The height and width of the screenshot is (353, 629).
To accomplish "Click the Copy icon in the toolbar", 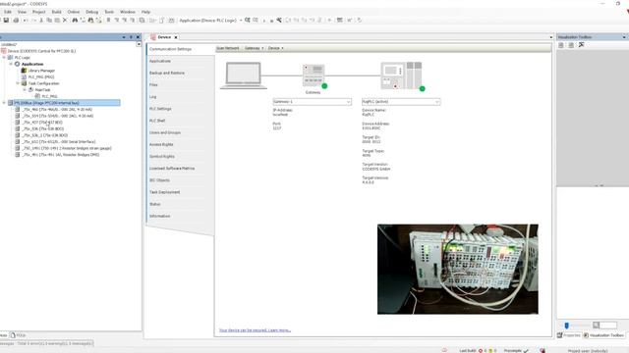I will 49,20.
